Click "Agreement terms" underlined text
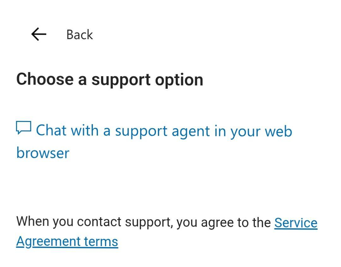This screenshot has width=341, height=267. (x=67, y=241)
